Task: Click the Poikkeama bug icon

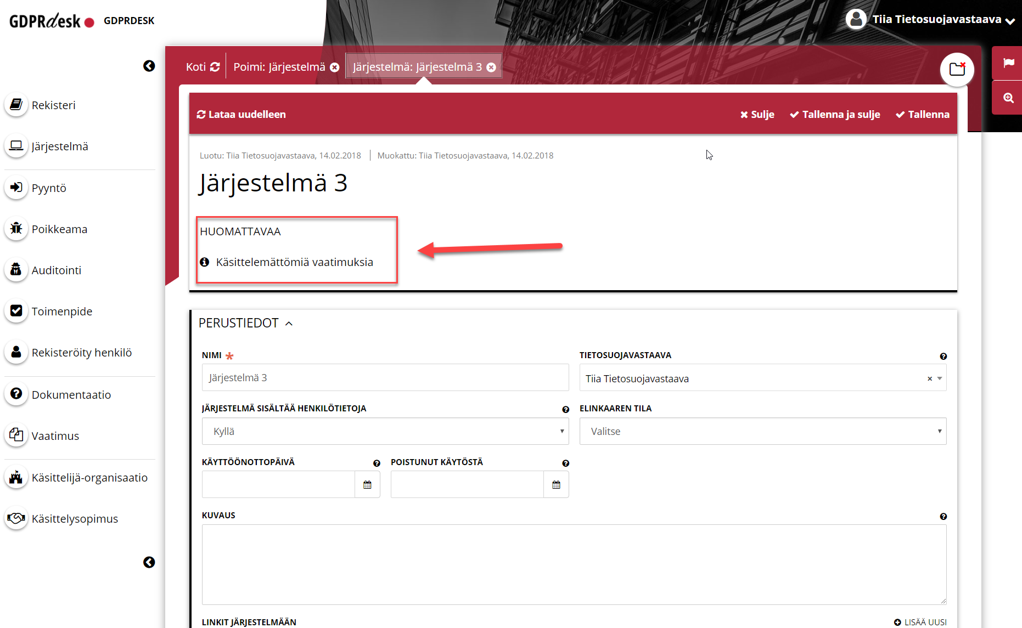Action: coord(16,229)
